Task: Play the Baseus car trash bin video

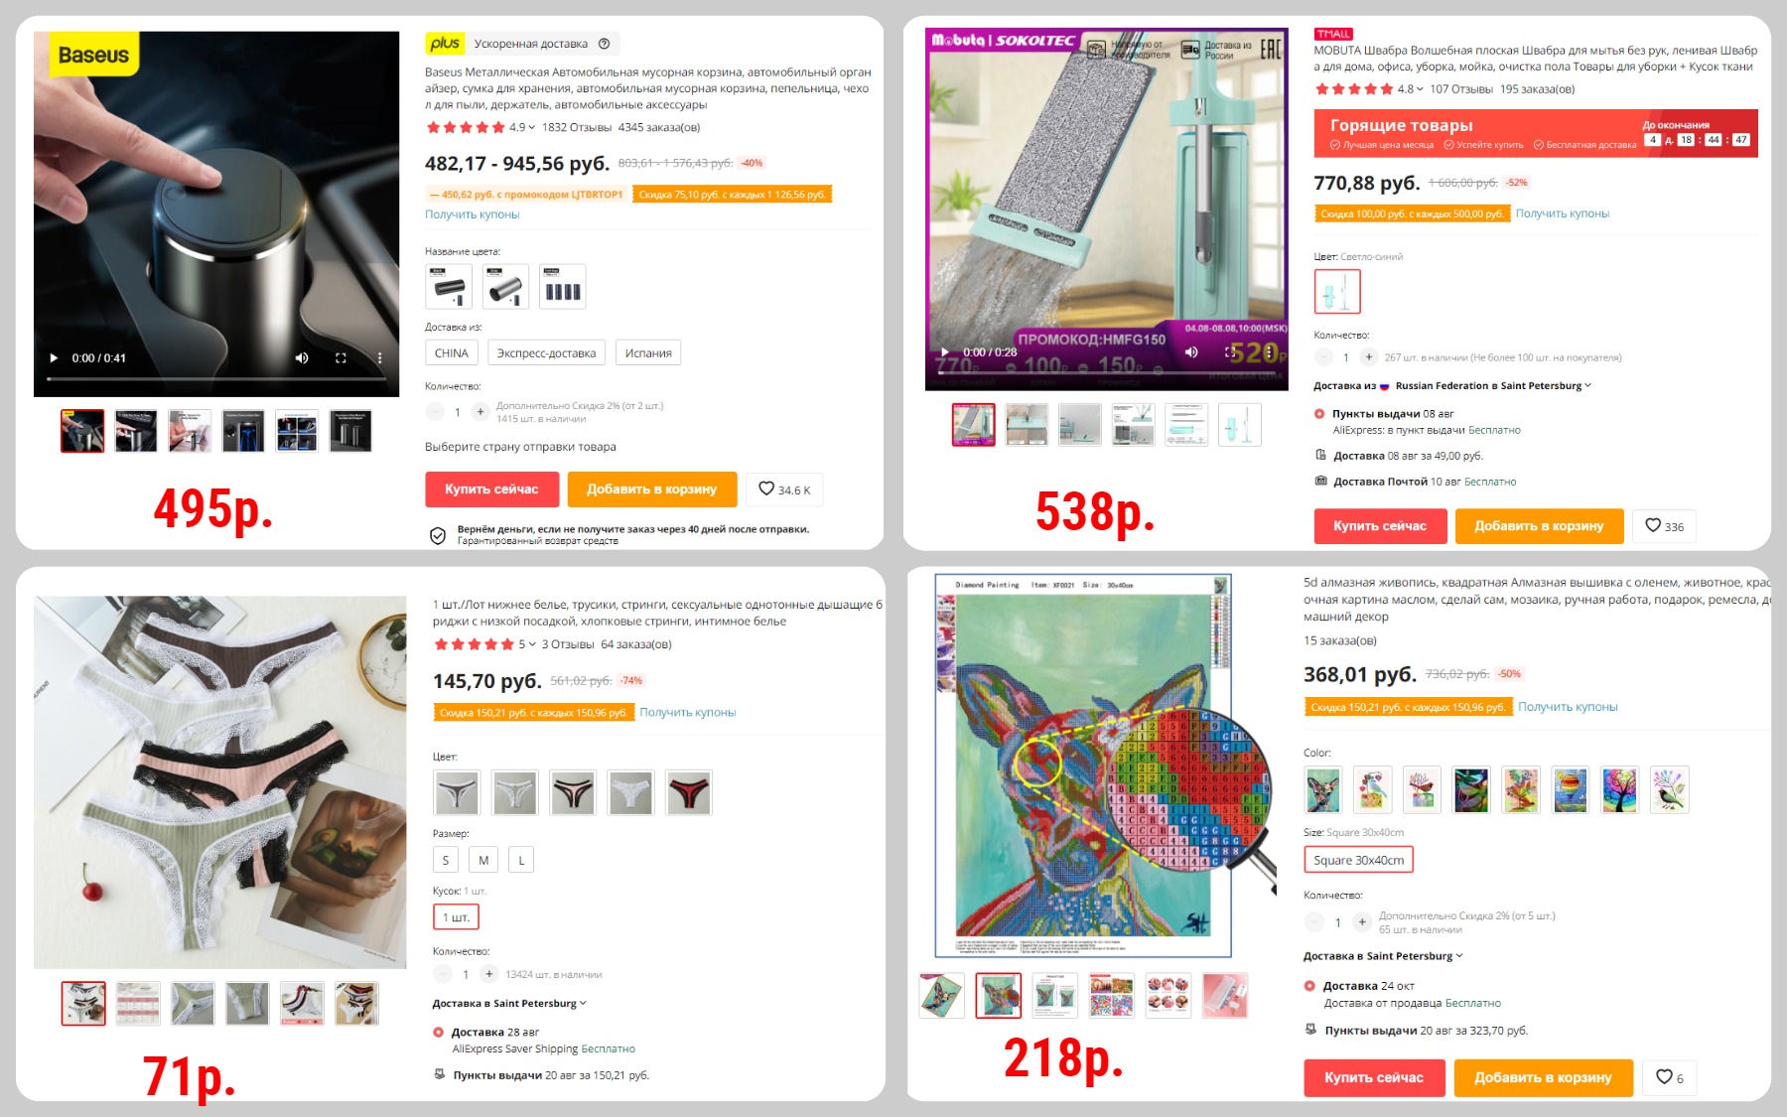Action: 54,358
